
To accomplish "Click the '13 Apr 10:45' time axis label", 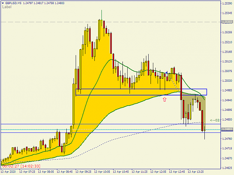I will pos(121,172).
